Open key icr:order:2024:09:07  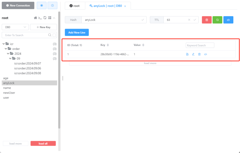(28, 63)
